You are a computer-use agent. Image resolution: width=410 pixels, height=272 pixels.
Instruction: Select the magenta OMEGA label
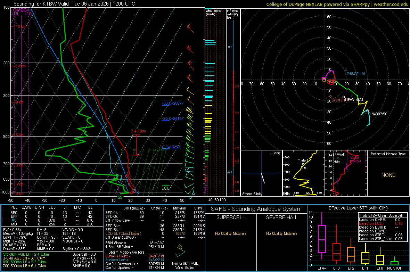(22, 10)
